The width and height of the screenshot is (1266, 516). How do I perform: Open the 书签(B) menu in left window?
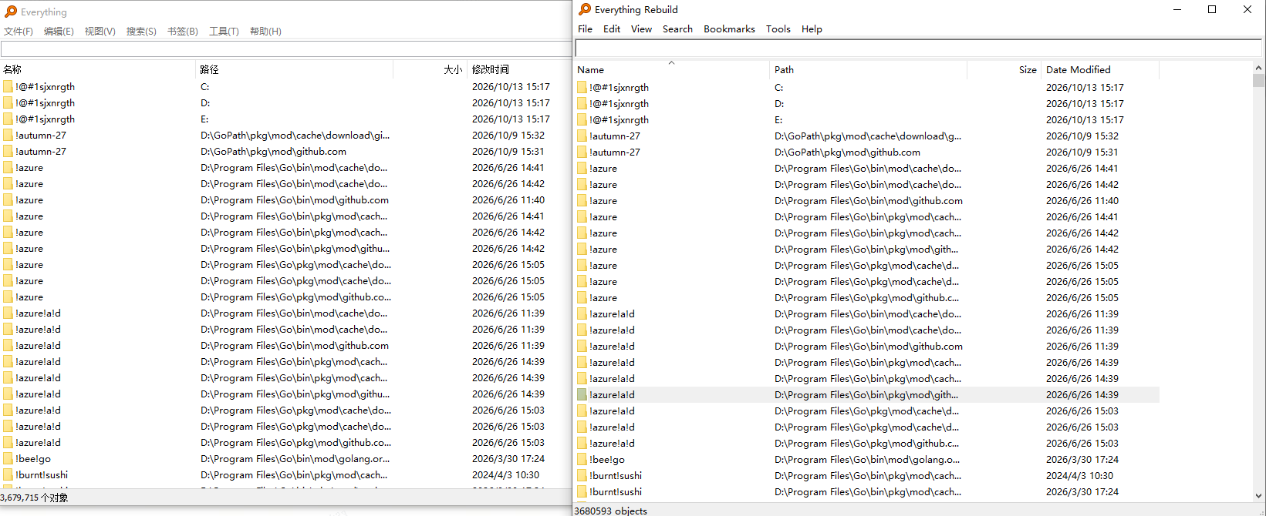pyautogui.click(x=183, y=32)
